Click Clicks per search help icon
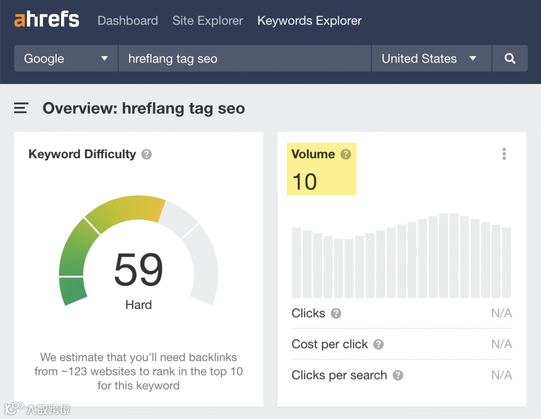Image resolution: width=541 pixels, height=419 pixels. pos(398,375)
